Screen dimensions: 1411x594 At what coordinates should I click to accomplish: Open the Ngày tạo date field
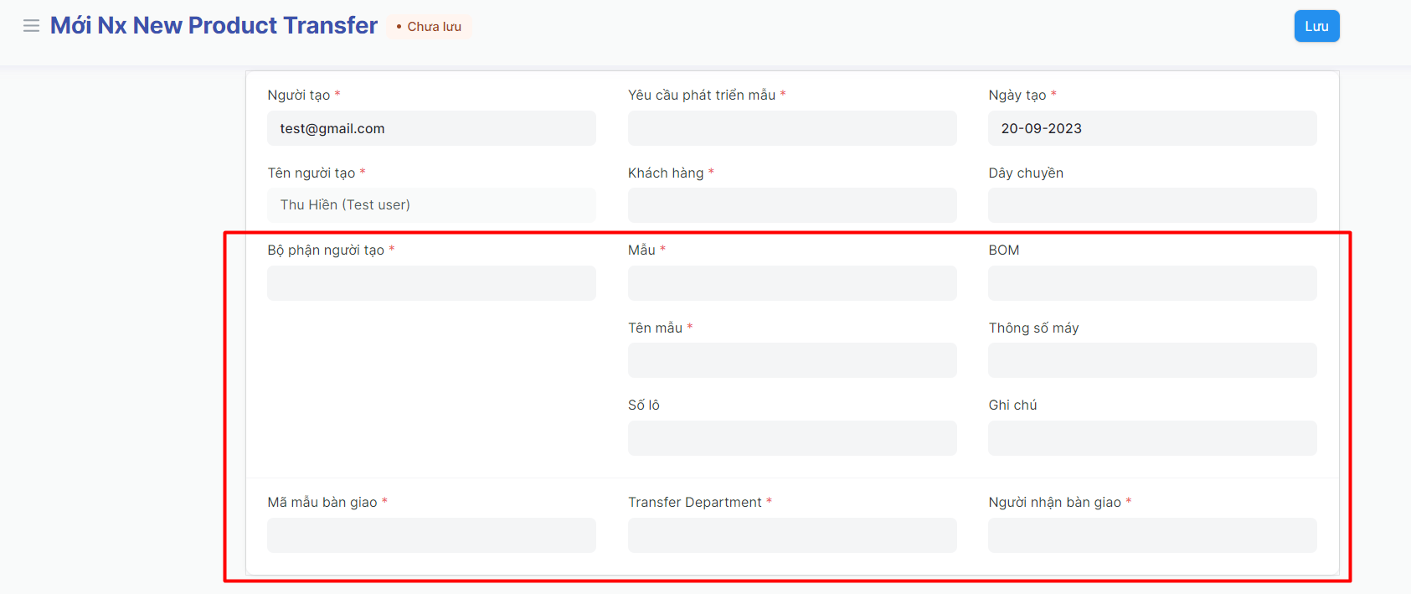(1151, 128)
